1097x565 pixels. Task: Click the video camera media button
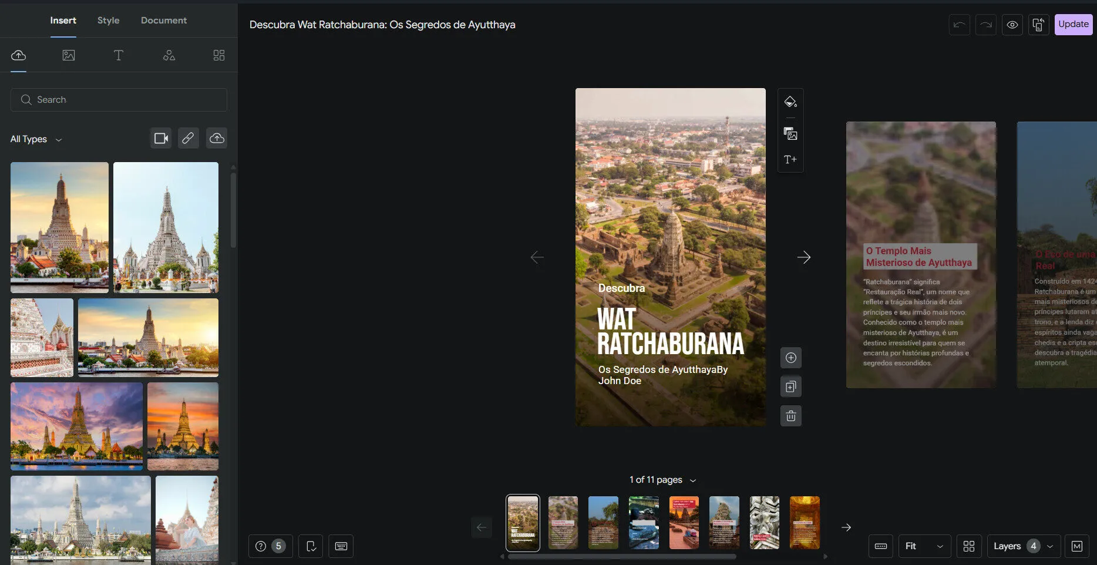(161, 138)
